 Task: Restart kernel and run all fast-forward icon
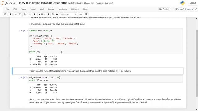pos(57,14)
